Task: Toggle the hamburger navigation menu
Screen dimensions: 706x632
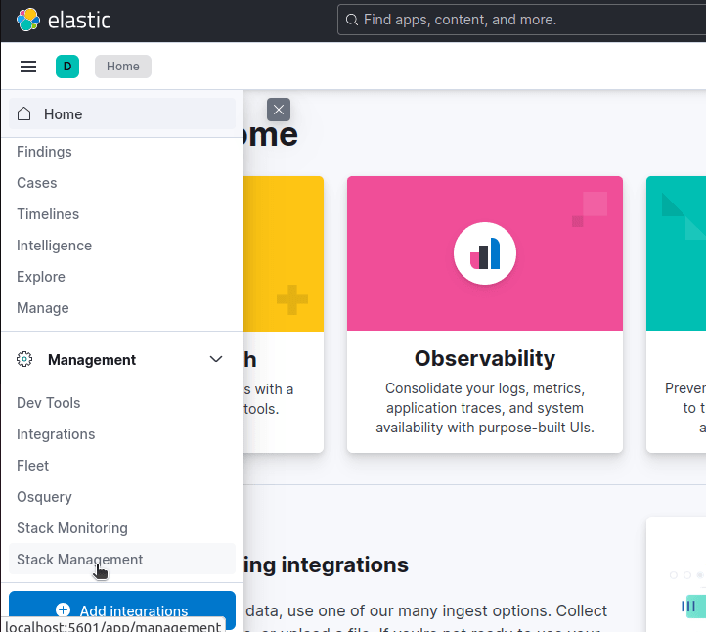Action: pyautogui.click(x=28, y=67)
